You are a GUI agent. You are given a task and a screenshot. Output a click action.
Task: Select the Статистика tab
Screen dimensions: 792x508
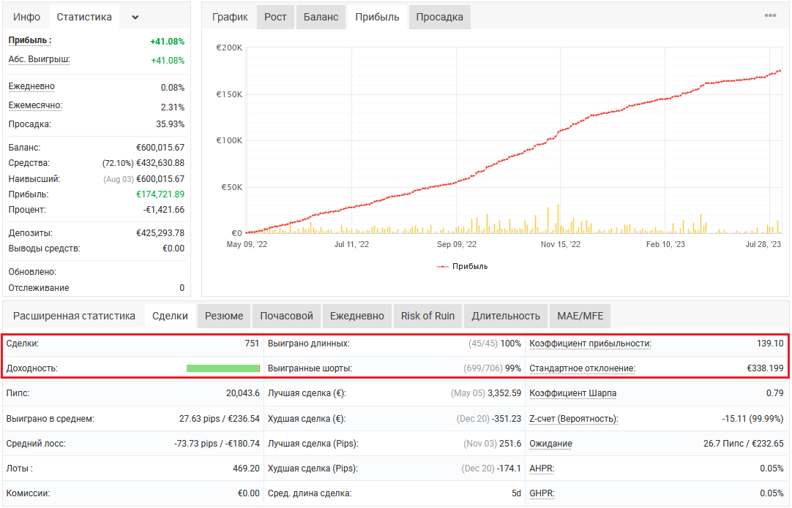click(84, 17)
